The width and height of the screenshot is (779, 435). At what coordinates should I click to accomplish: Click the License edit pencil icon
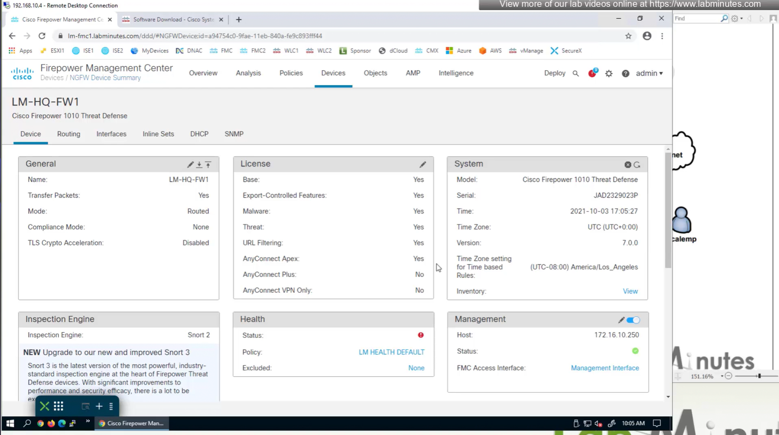tap(423, 165)
